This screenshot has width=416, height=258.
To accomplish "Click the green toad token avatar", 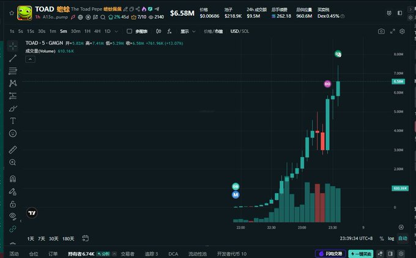I will (x=24, y=13).
